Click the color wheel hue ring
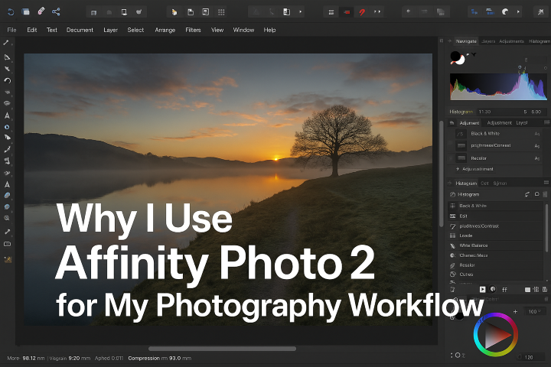This screenshot has width=551, height=367. pos(478,335)
